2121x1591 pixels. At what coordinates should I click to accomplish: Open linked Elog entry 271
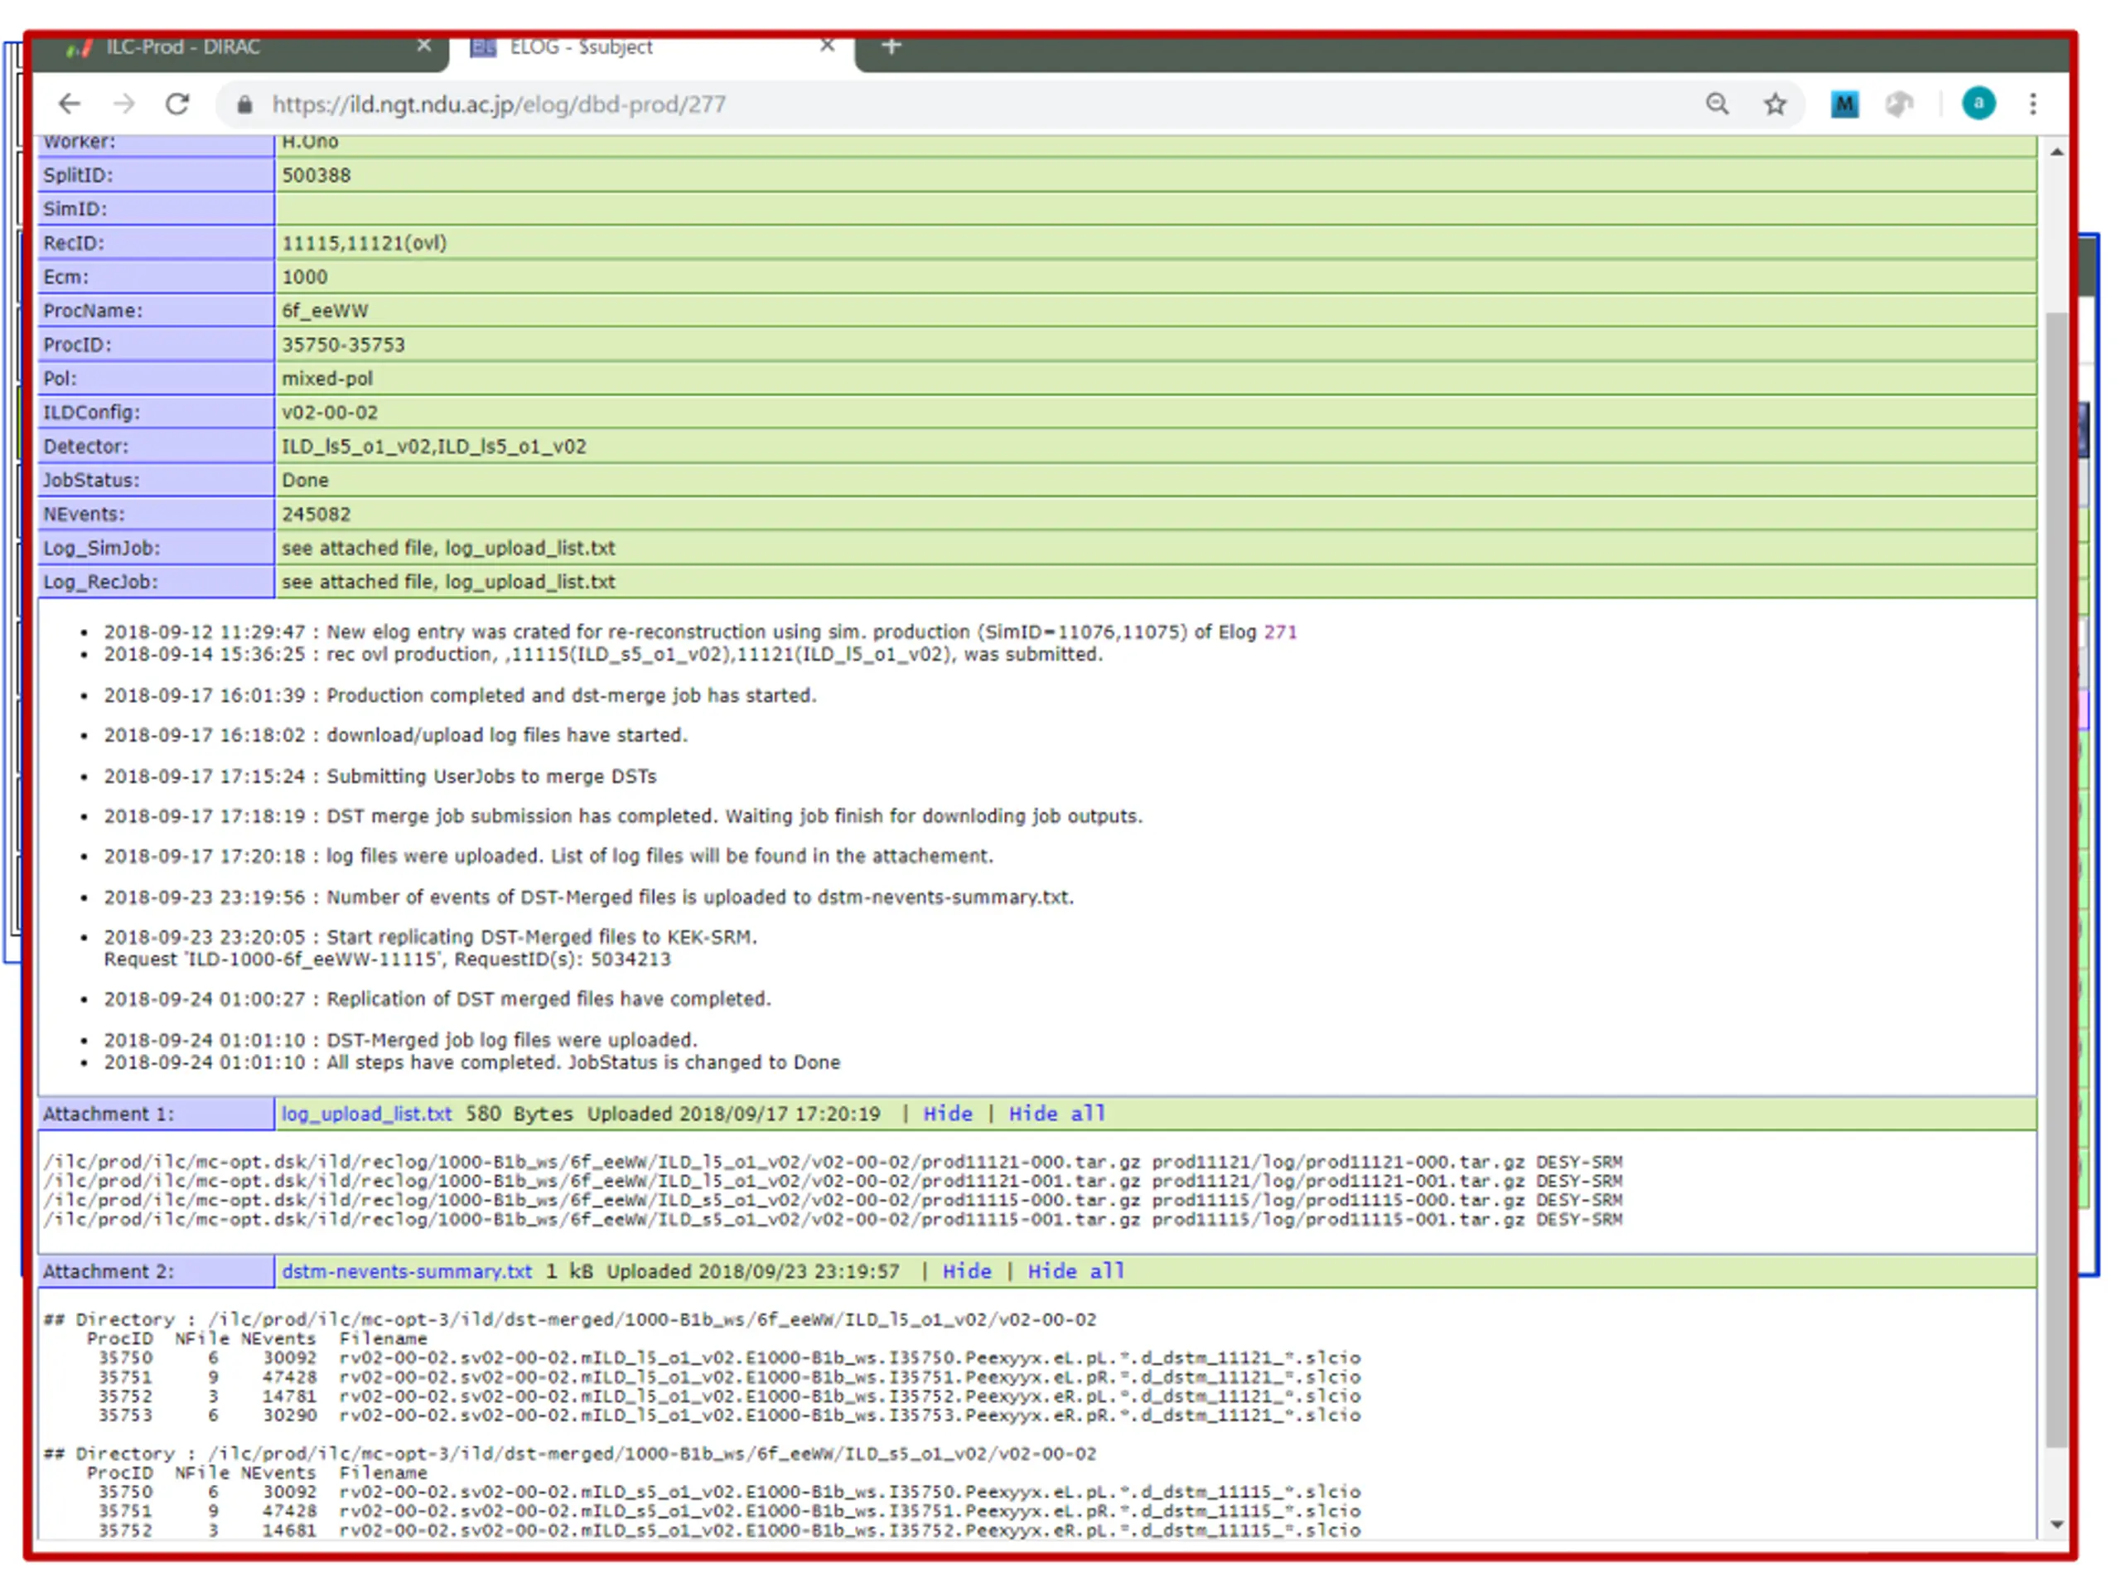click(1280, 632)
